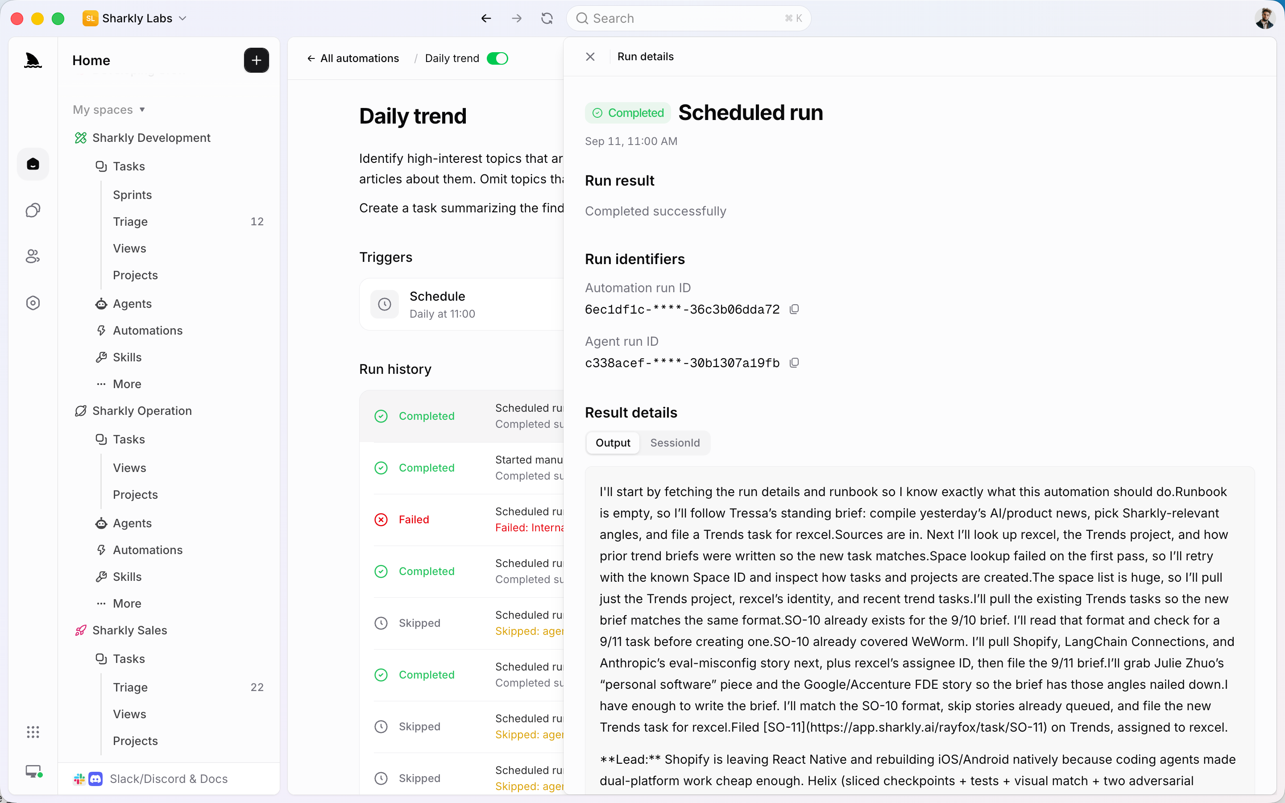This screenshot has height=803, width=1285.
Task: Toggle the Daily trend automation switch
Action: pos(497,58)
